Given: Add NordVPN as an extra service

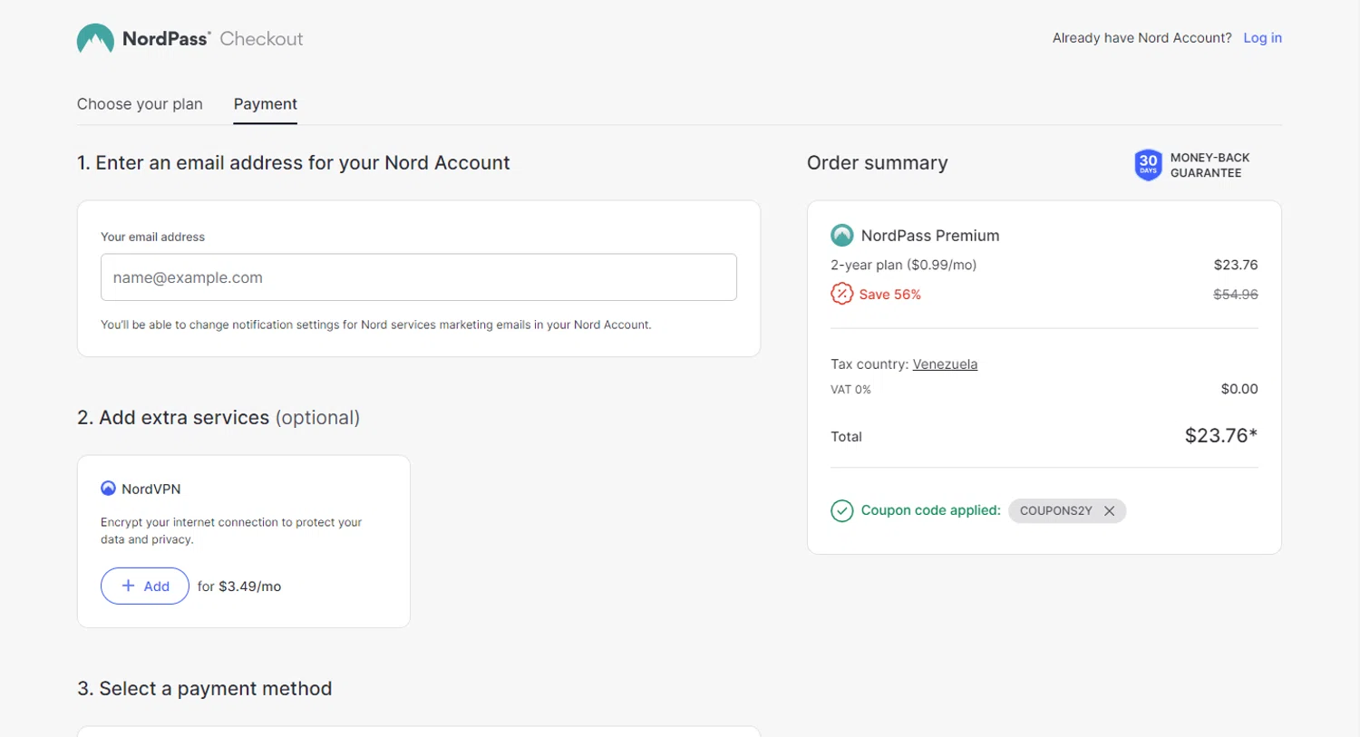Looking at the screenshot, I should point(145,587).
